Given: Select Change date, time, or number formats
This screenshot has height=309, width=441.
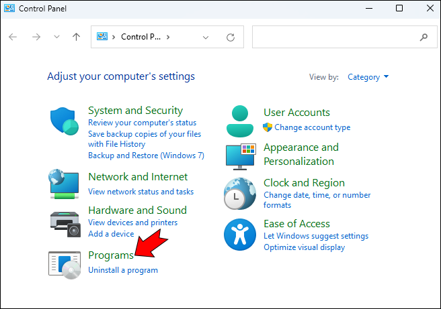Looking at the screenshot, I should [x=317, y=200].
